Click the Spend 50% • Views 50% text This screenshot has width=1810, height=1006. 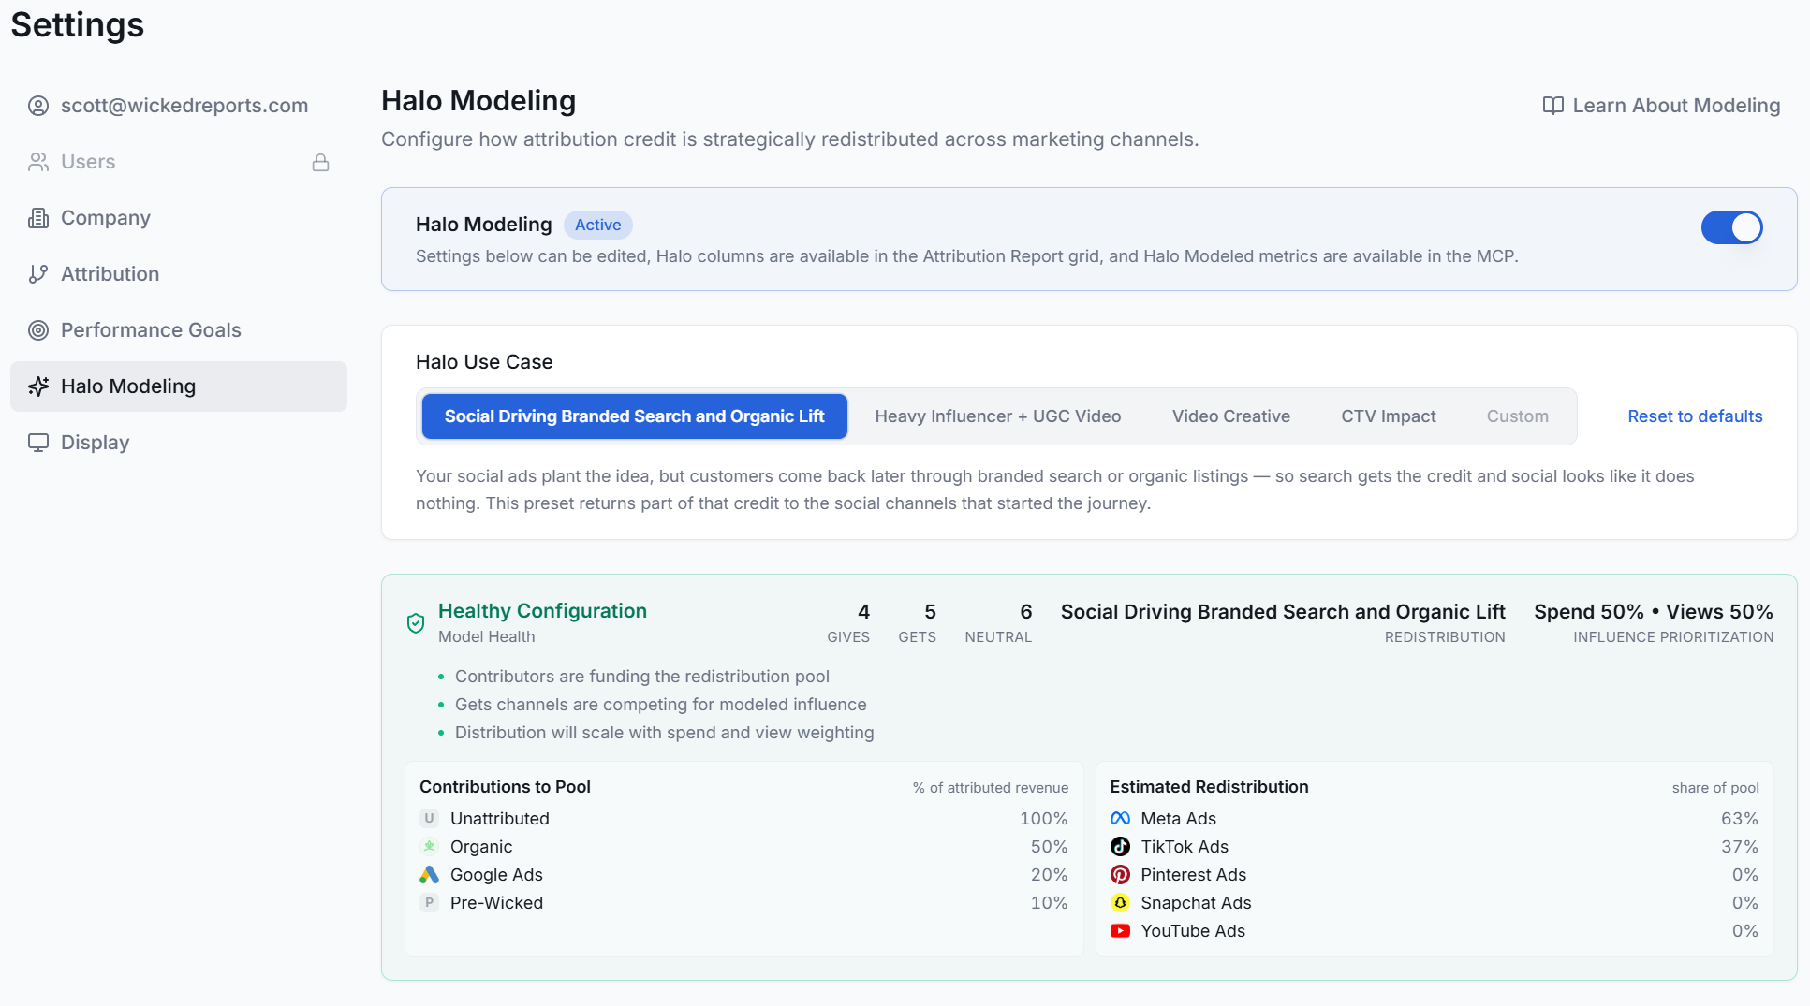tap(1654, 612)
